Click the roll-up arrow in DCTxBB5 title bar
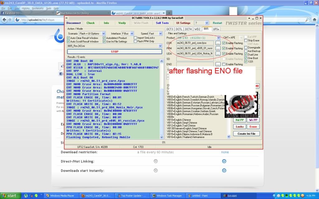This screenshot has height=199, width=319. click(x=249, y=18)
